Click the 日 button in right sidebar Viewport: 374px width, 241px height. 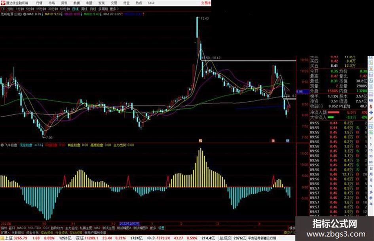371,169
